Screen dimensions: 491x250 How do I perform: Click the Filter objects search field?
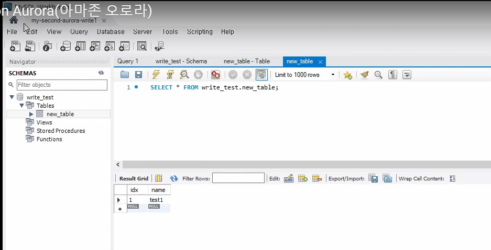coord(62,85)
